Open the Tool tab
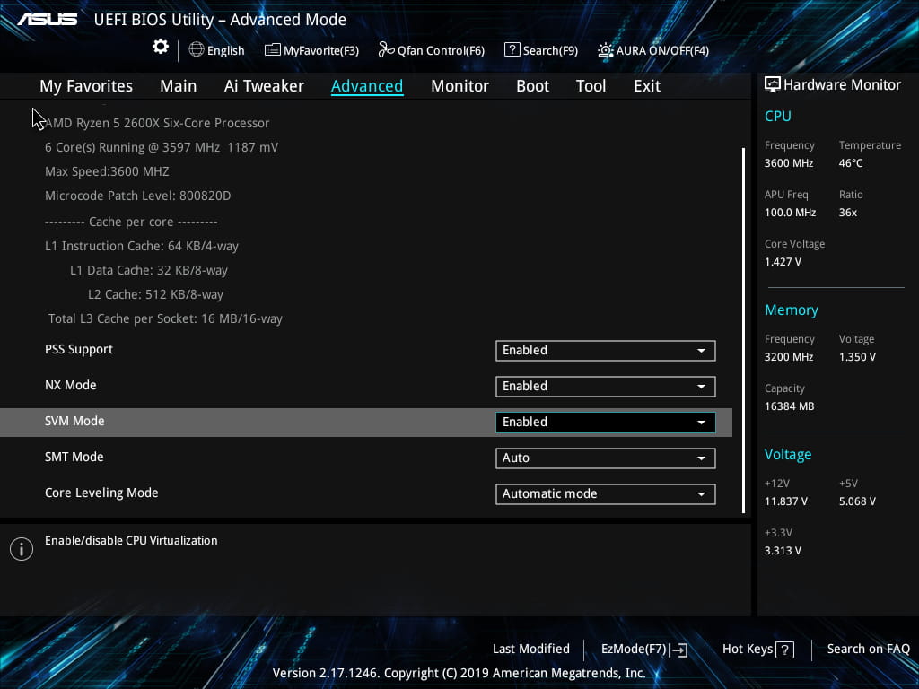This screenshot has width=919, height=689. pos(591,86)
